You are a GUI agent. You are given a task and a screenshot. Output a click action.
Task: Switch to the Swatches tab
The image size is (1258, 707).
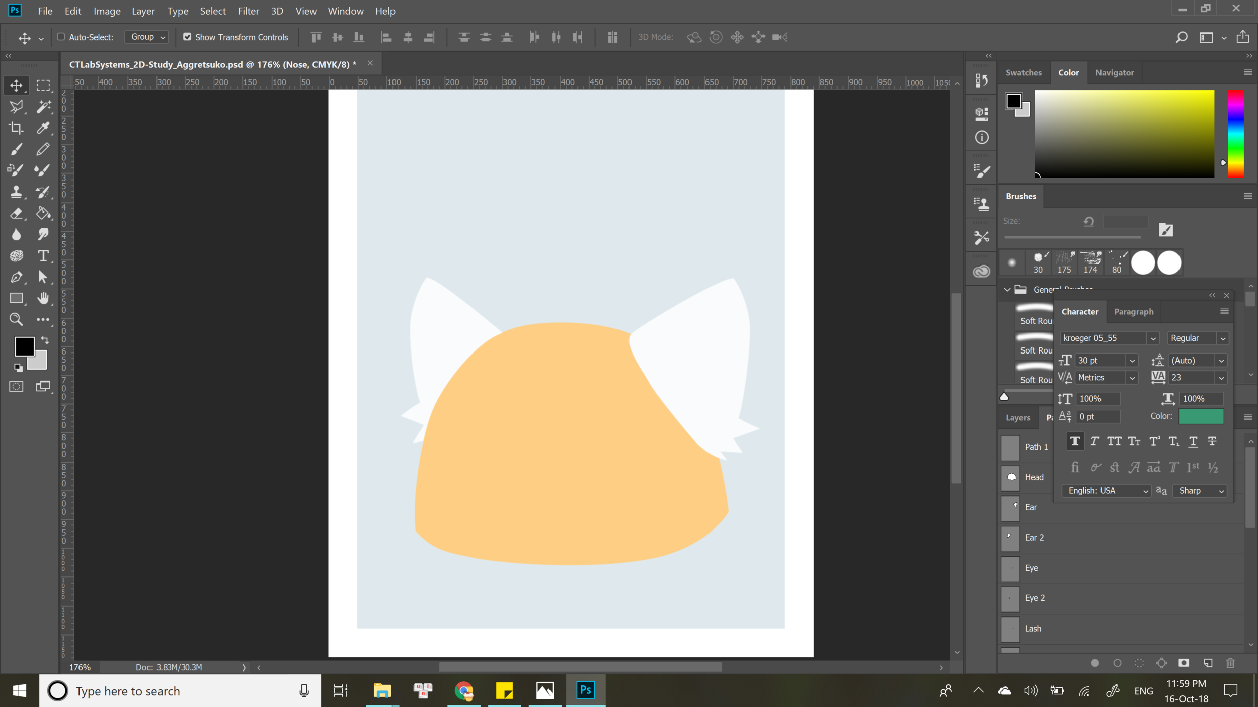pos(1024,73)
